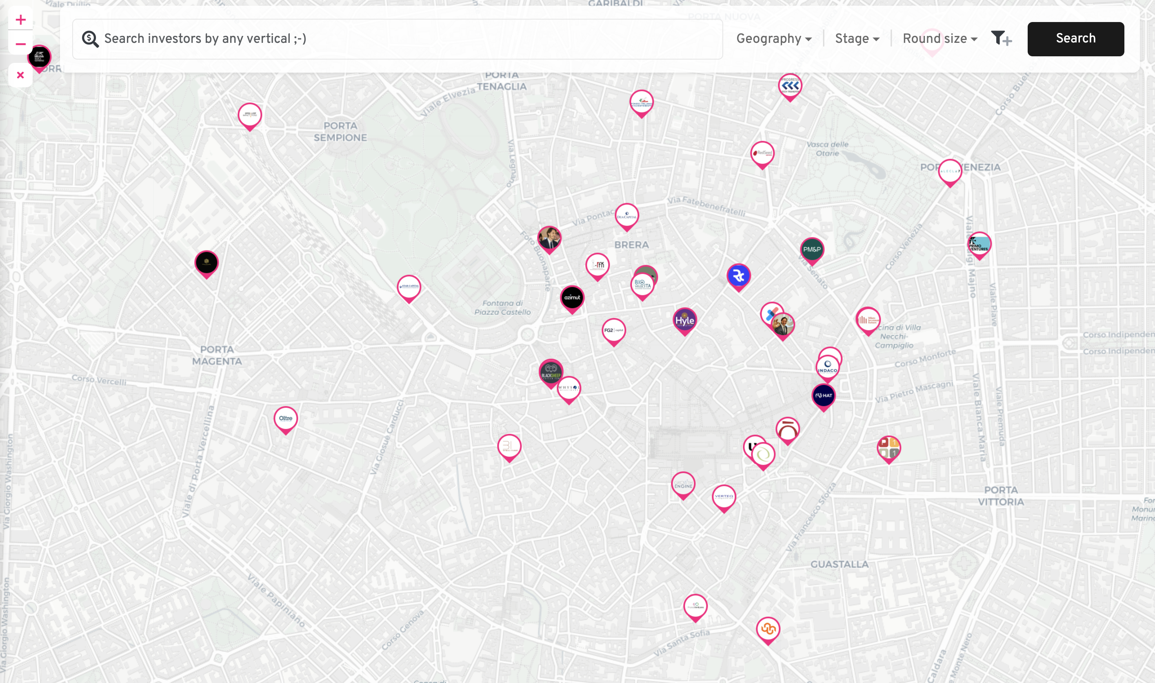Open the Hyle investor map pin

[684, 320]
